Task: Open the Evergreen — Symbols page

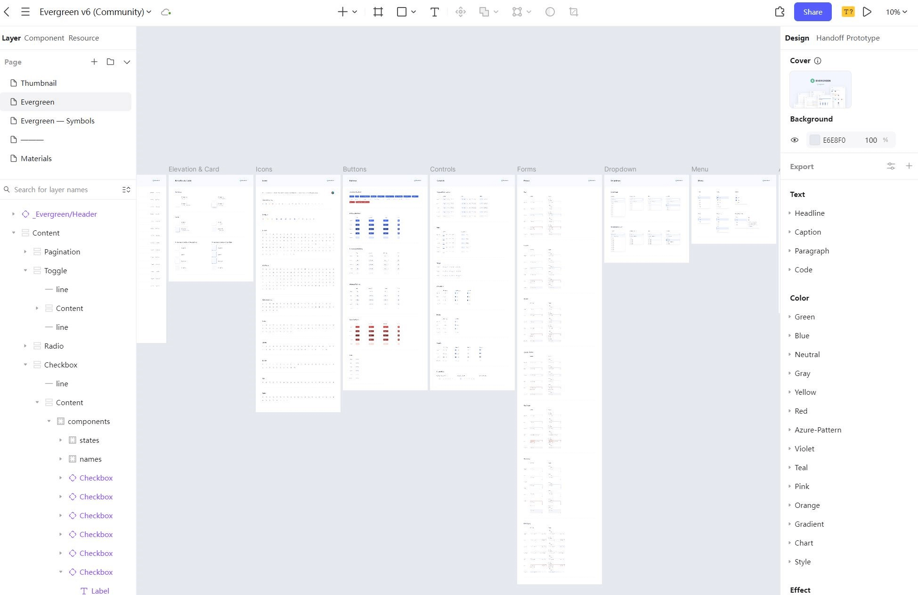Action: [x=66, y=121]
